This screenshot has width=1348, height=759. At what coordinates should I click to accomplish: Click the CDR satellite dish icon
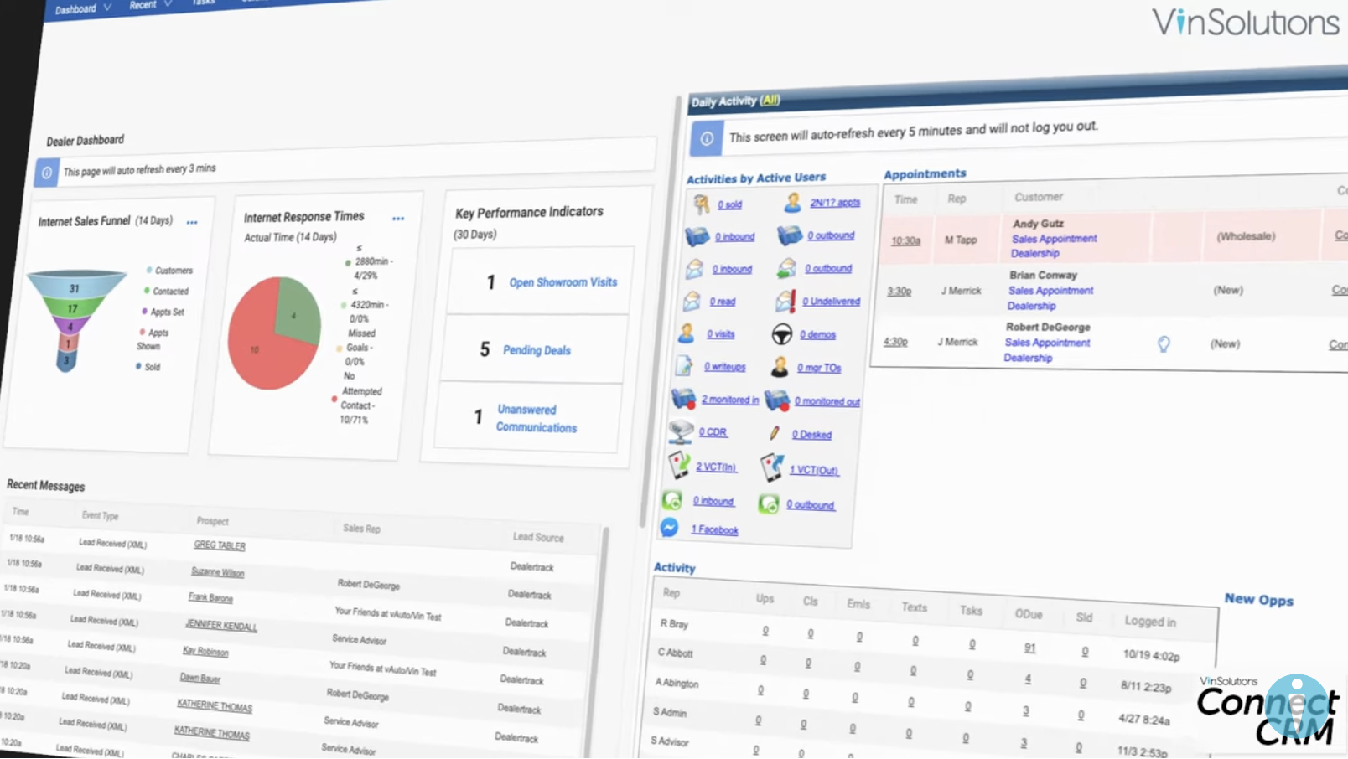tap(680, 432)
